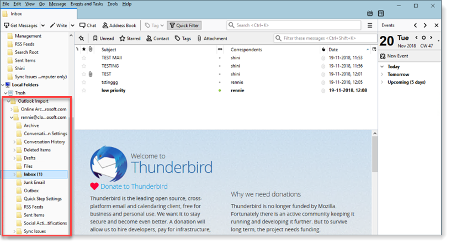
Task: Expand the Tomorrow events section
Action: point(382,75)
